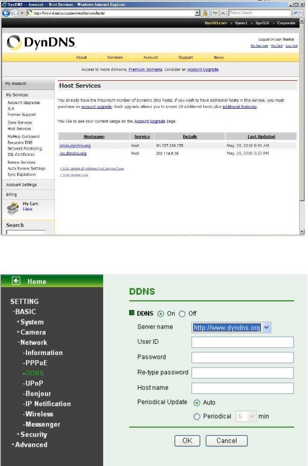Click the Host name input field
308x466 pixels.
[243, 388]
